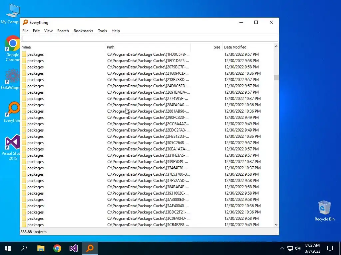Image resolution: width=341 pixels, height=255 pixels.
Task: Click the Everything magnifier icon in title bar
Action: pyautogui.click(x=25, y=22)
